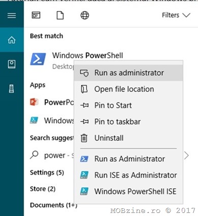Select Uninstall from context menu
Viewport: 198px width, 216px height.
(128, 138)
